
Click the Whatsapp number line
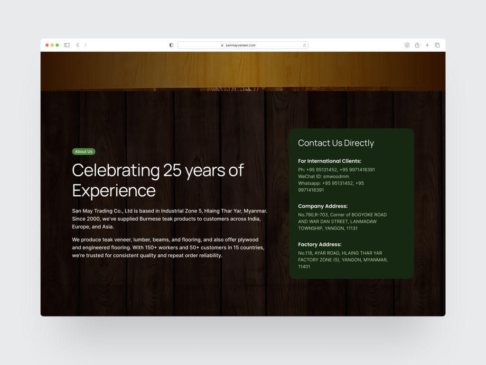[331, 183]
